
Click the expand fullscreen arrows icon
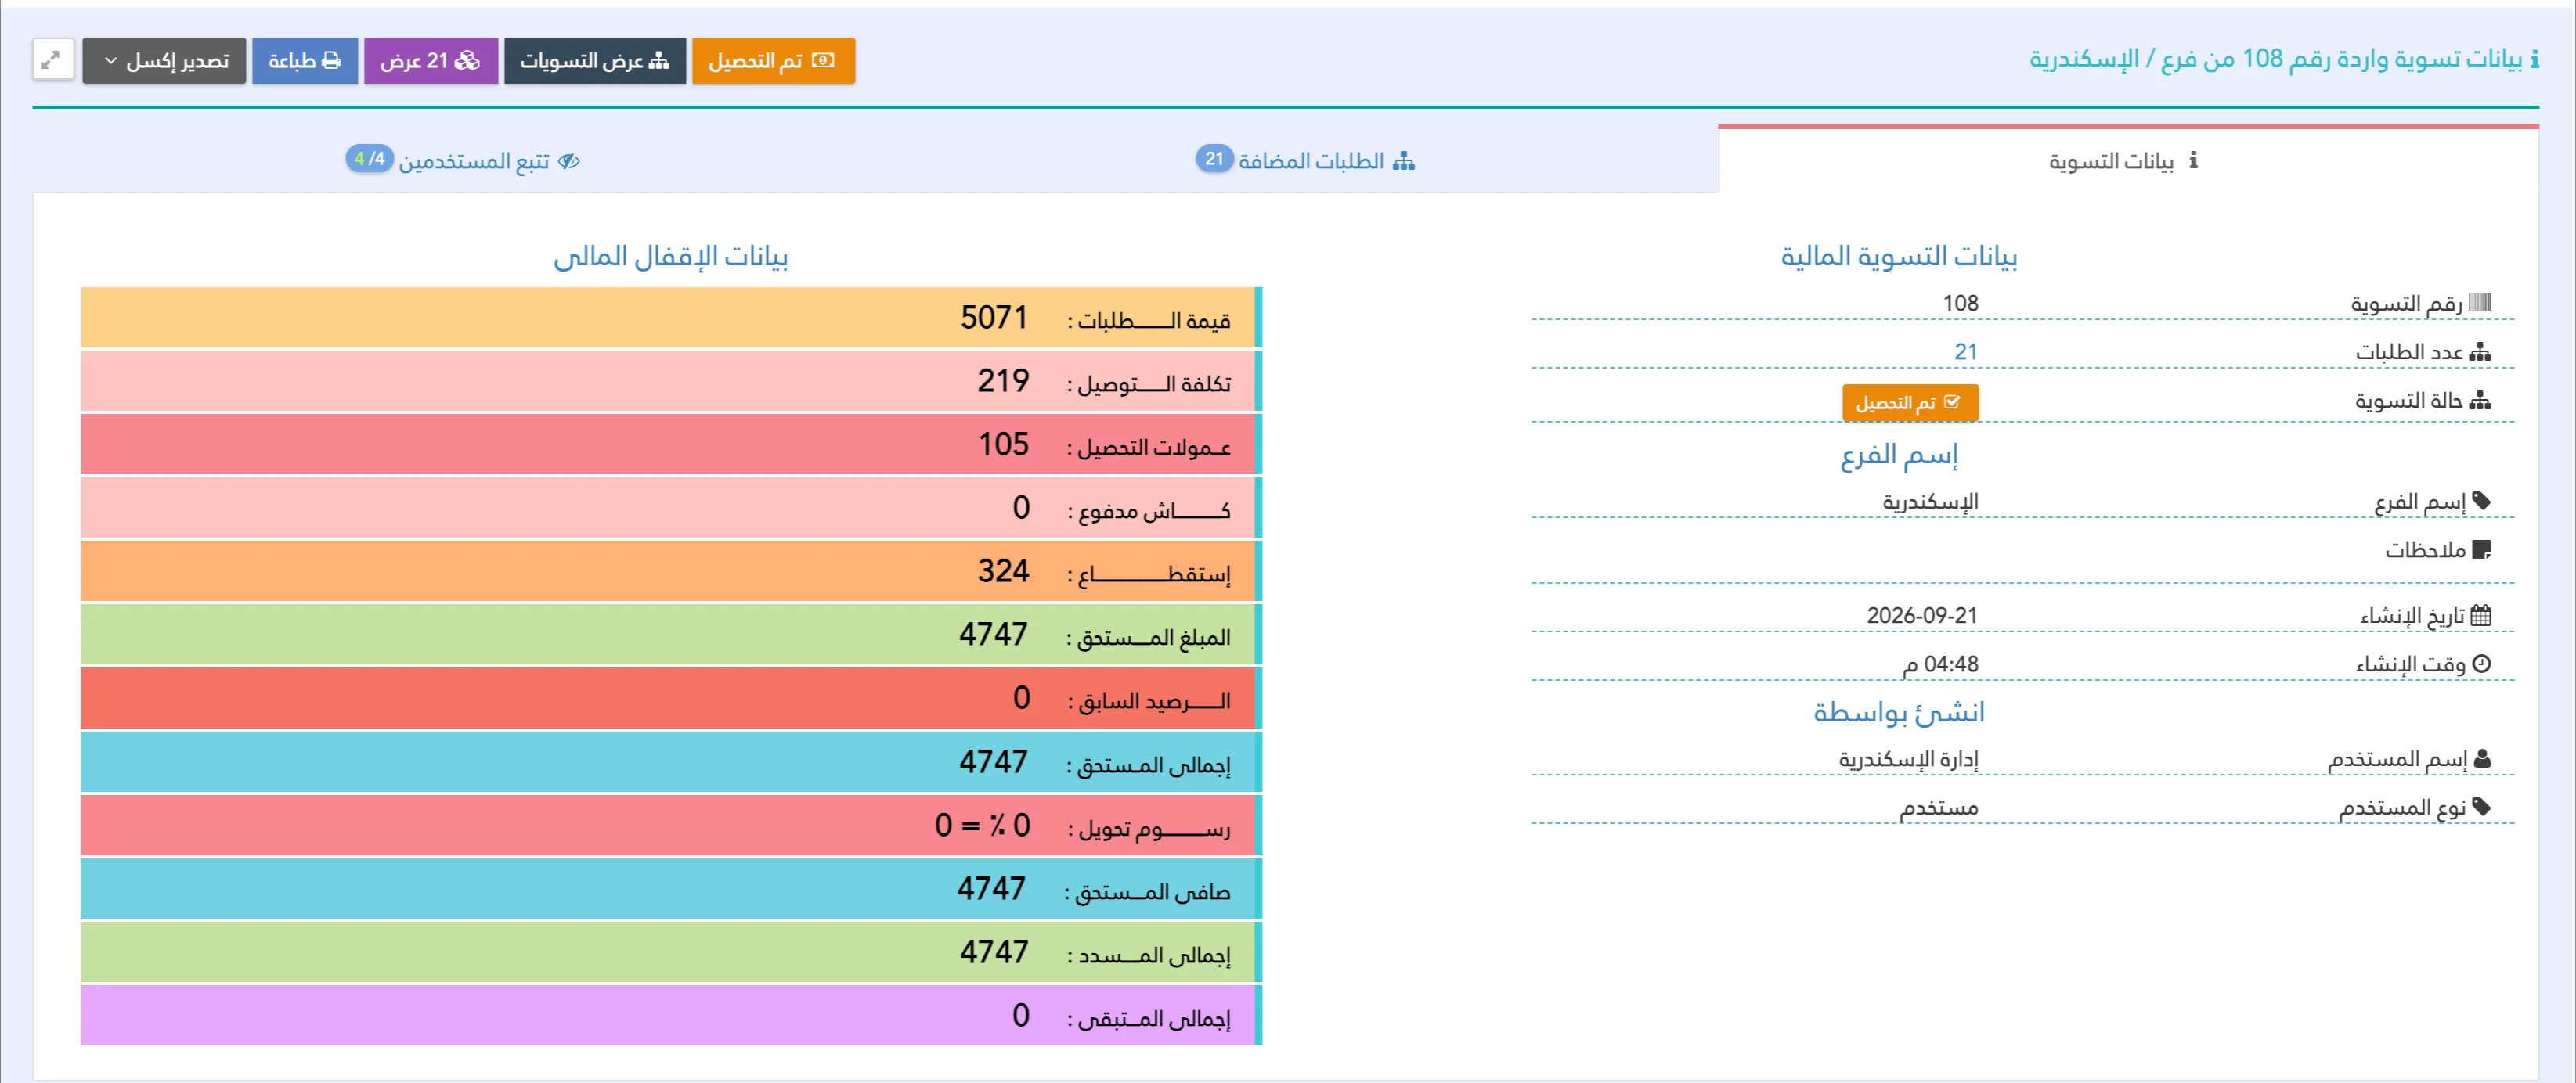tap(52, 60)
